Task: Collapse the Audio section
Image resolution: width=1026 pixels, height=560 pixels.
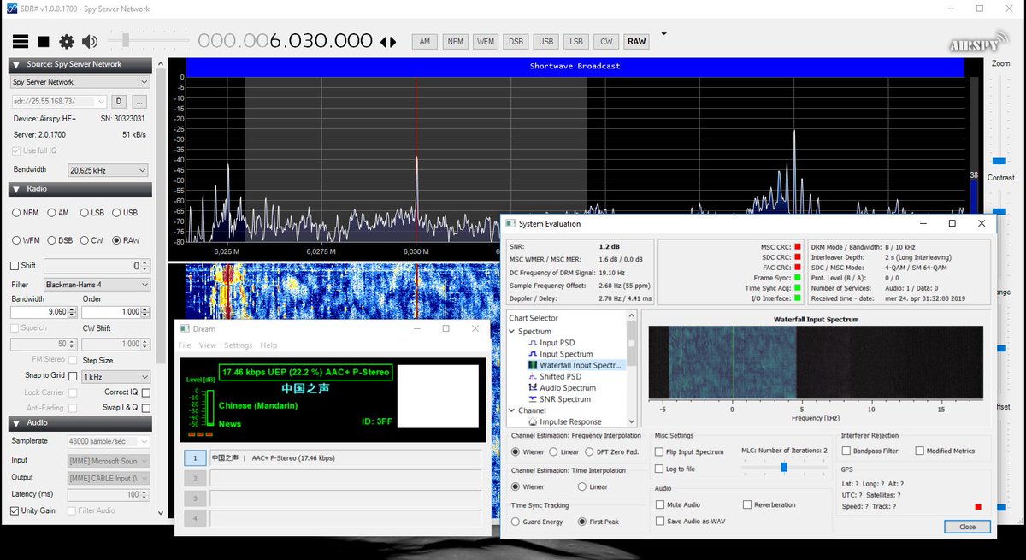Action: tap(15, 423)
